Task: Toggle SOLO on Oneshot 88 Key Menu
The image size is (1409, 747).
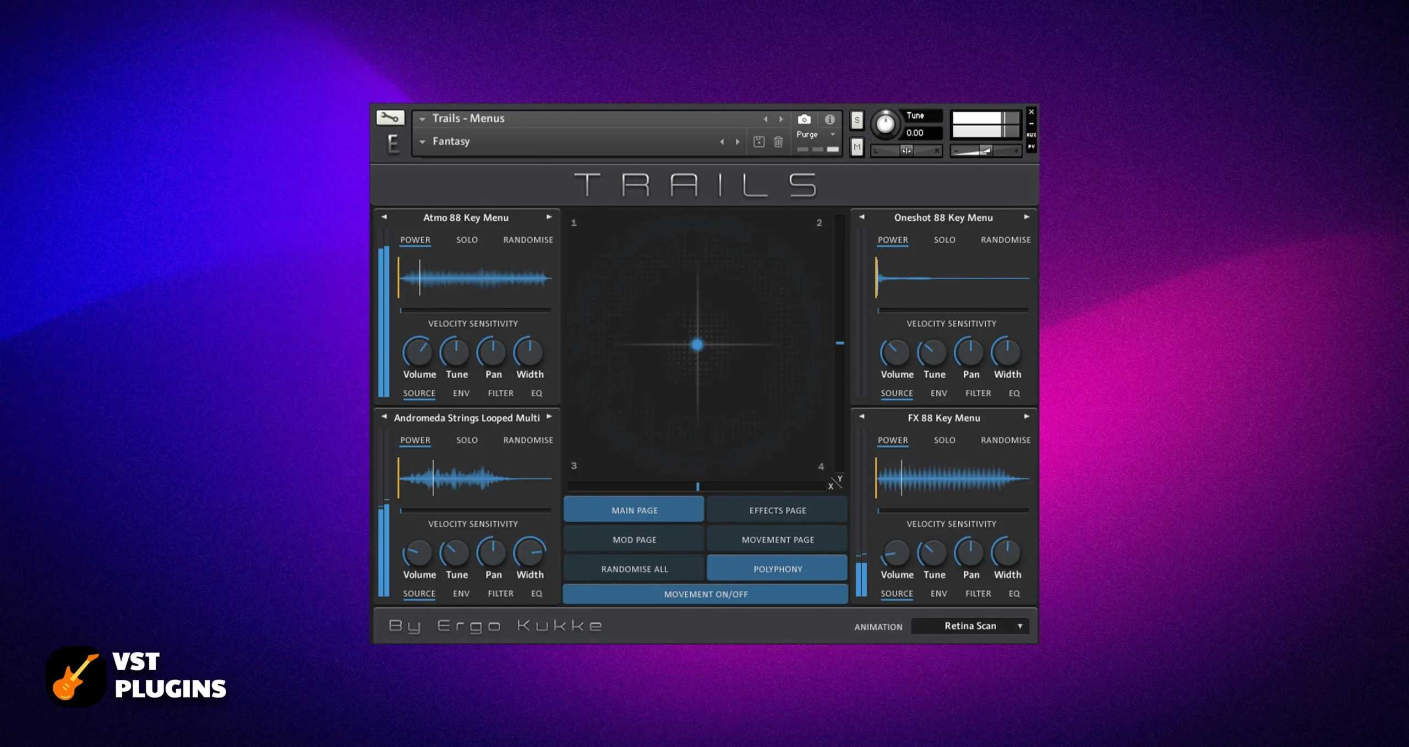Action: 944,240
